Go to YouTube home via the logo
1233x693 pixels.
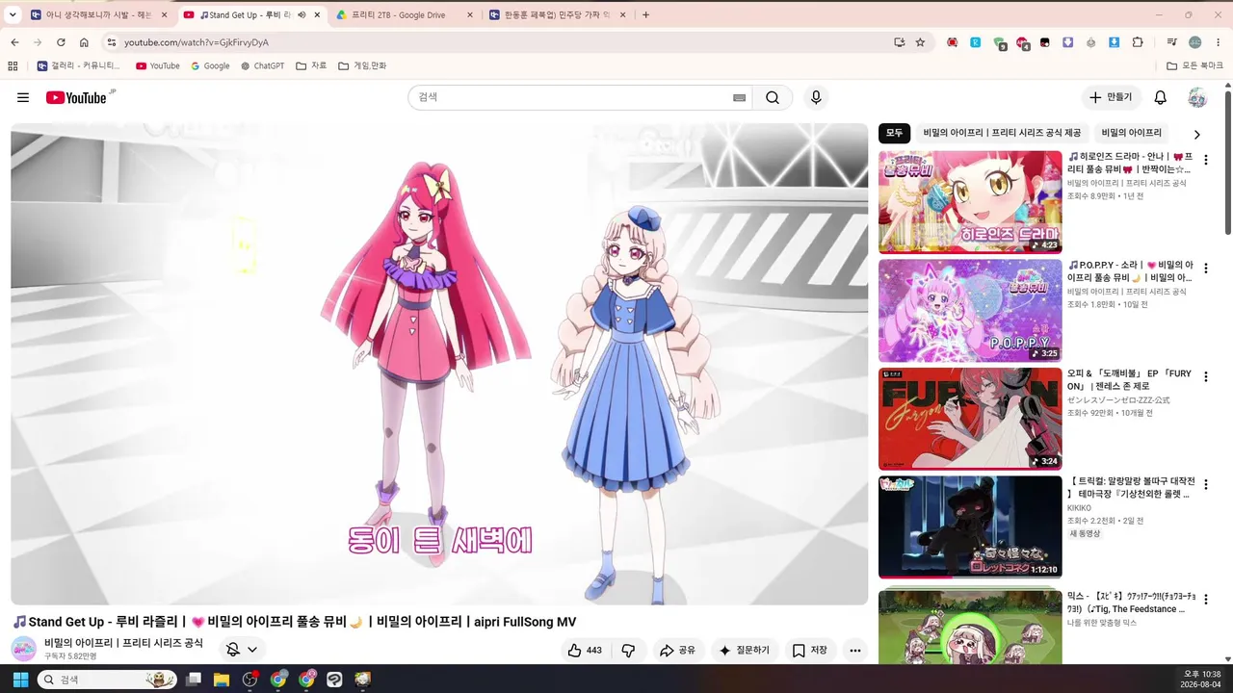76,97
